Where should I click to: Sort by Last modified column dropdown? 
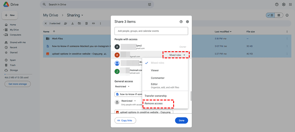(223, 32)
